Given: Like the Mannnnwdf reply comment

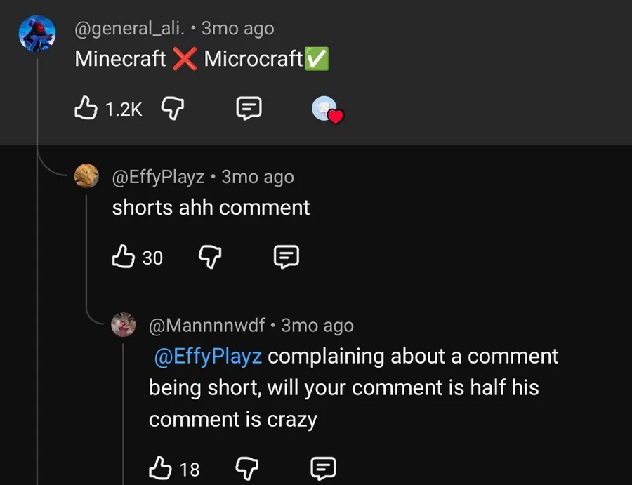Looking at the screenshot, I should [x=160, y=467].
